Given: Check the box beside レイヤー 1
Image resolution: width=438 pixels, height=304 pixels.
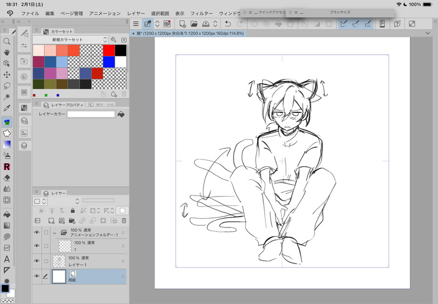Looking at the screenshot, I should coord(46,261).
